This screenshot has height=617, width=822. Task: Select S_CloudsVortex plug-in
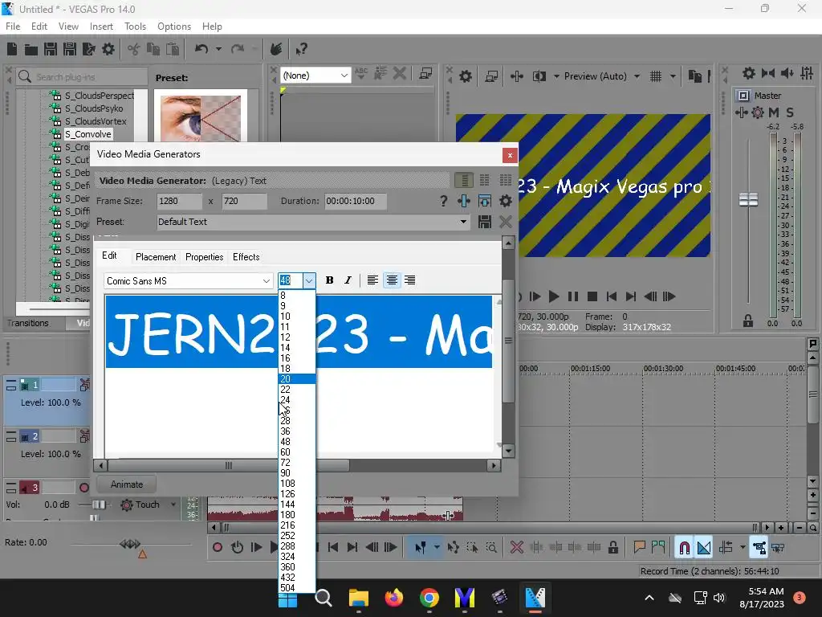tap(96, 121)
